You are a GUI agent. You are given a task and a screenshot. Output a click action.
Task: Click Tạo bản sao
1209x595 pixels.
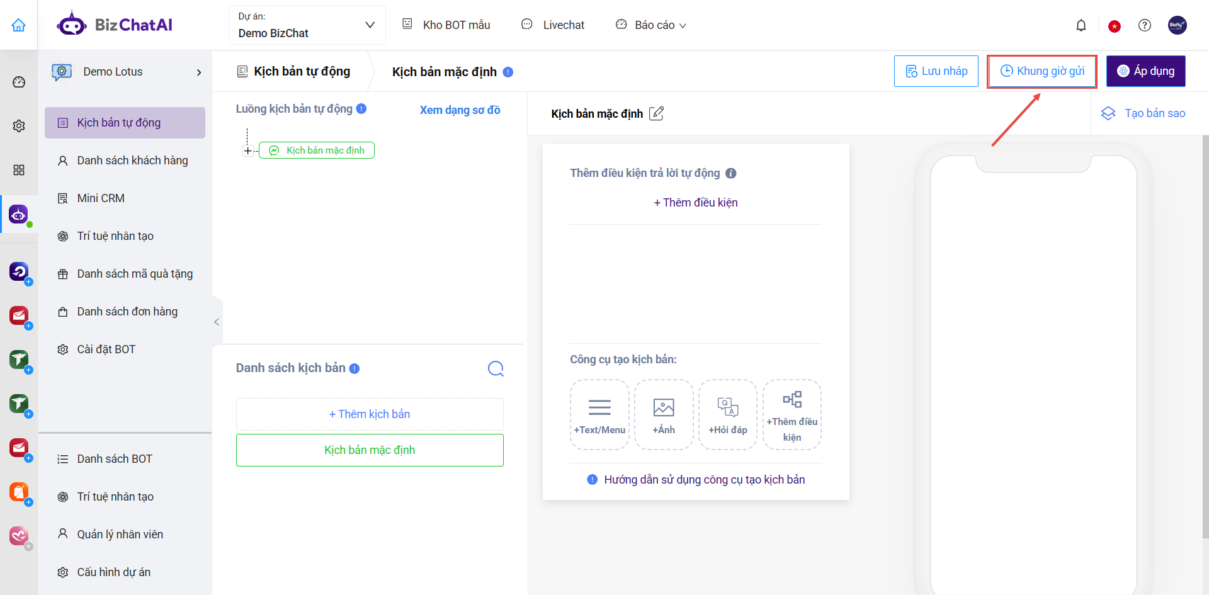point(1143,113)
